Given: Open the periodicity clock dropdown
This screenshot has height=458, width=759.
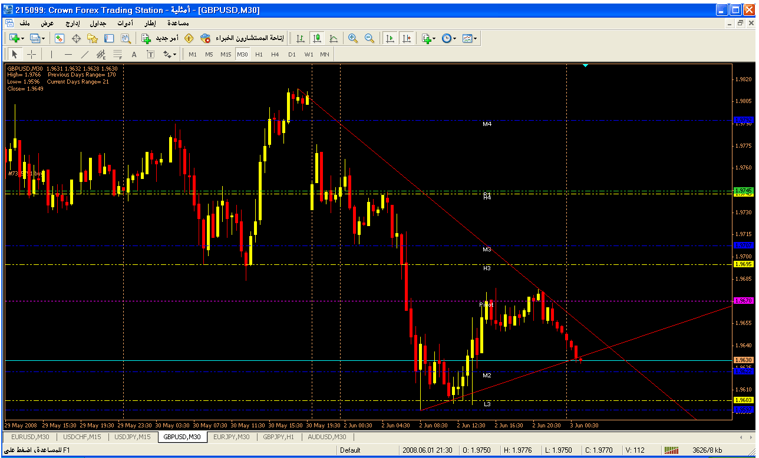Looking at the screenshot, I should coord(448,38).
